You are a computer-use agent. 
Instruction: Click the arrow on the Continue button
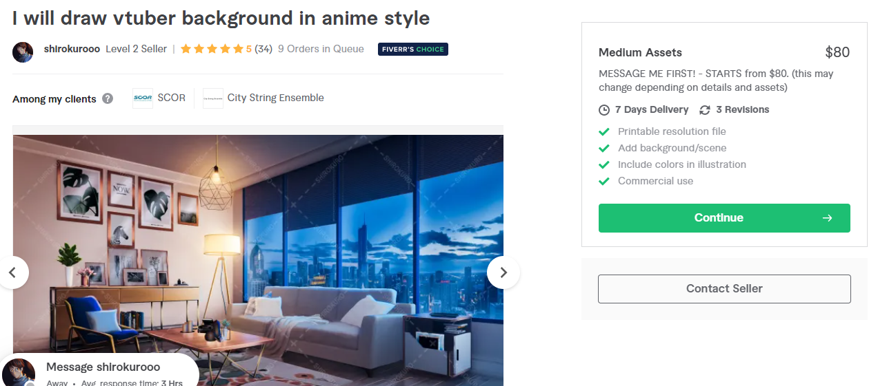pyautogui.click(x=828, y=218)
